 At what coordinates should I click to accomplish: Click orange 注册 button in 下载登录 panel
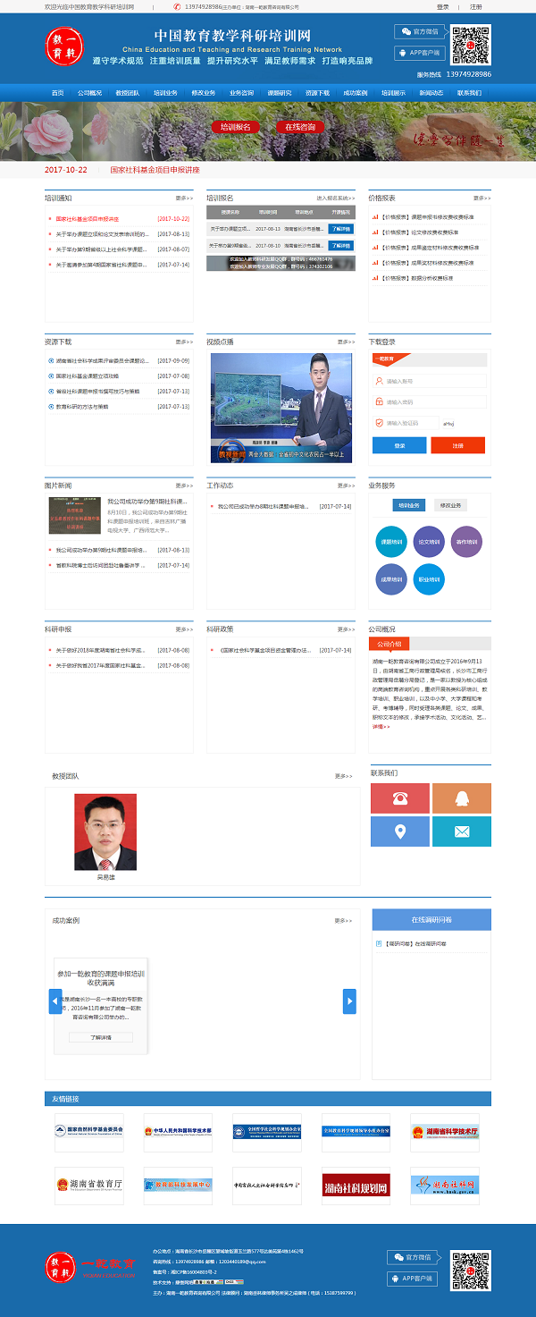click(x=458, y=445)
